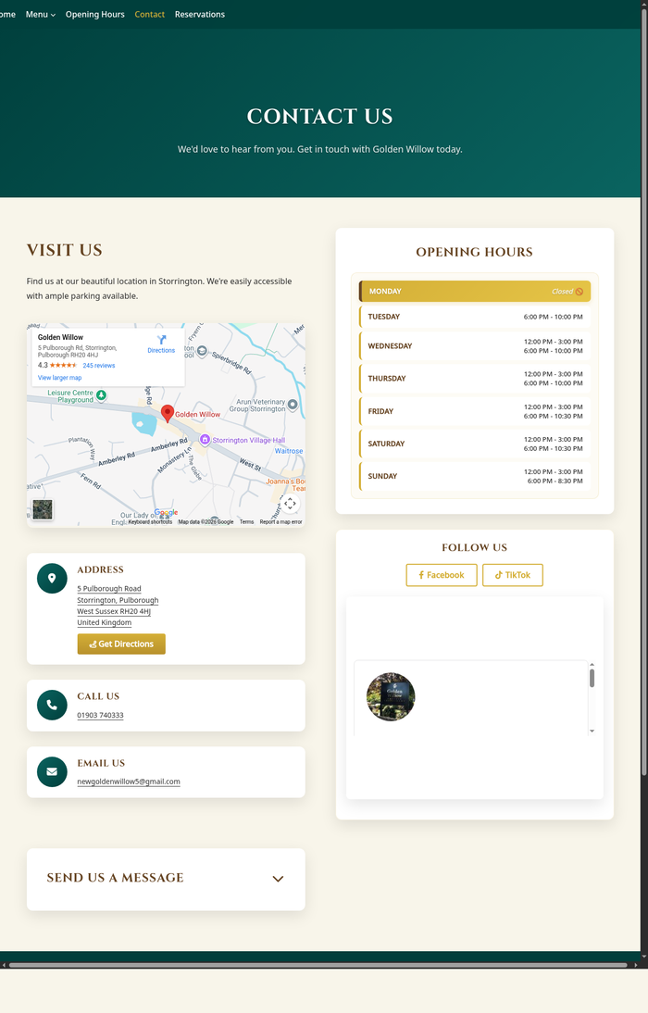This screenshot has width=648, height=1013.
Task: Click the Google logo on map
Action: point(166,512)
